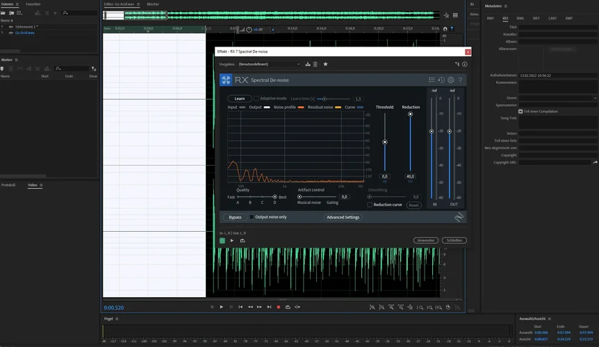Open RX help question mark

coord(460,80)
